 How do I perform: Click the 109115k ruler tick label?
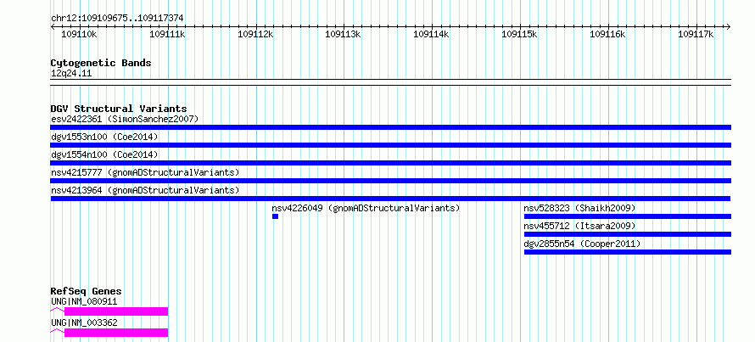(519, 35)
